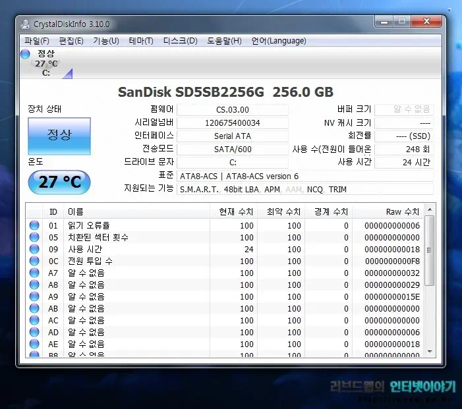Click the scroll up arrow of attribute list
Screen dimensions: 462x409
coord(430,209)
